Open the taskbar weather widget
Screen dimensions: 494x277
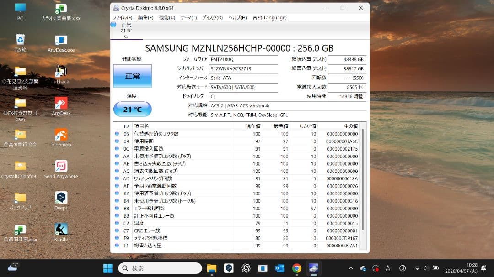13,267
